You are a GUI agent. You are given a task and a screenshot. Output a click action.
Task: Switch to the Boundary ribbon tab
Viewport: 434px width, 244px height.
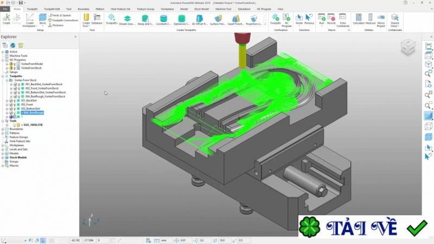tap(84, 9)
